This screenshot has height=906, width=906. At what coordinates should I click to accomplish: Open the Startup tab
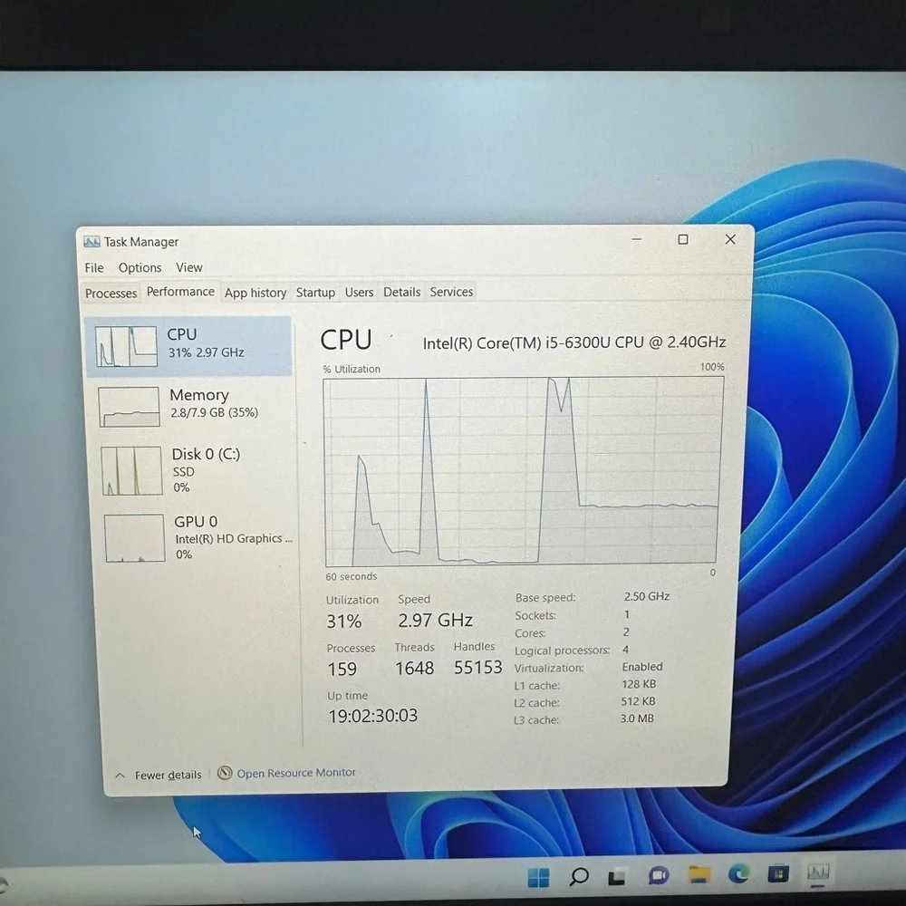315,293
